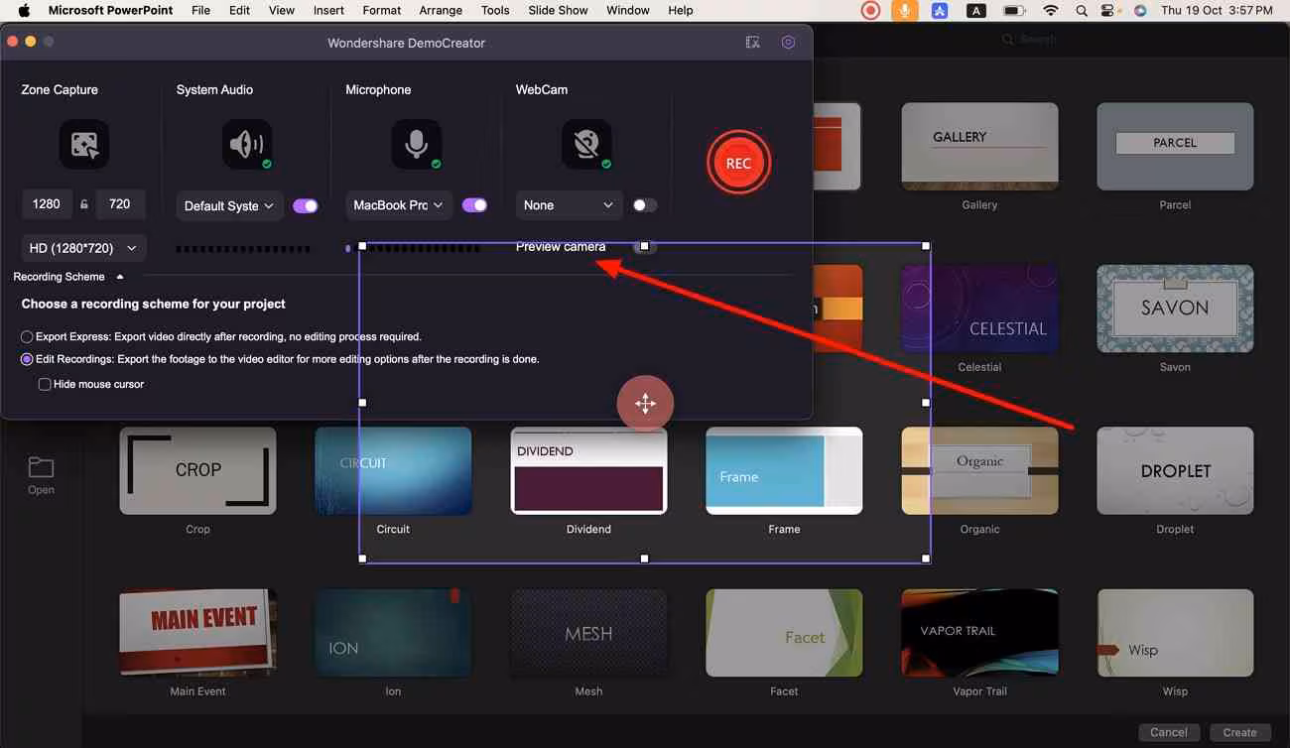
Task: Select the Ion theme thumbnail
Action: pyautogui.click(x=393, y=633)
